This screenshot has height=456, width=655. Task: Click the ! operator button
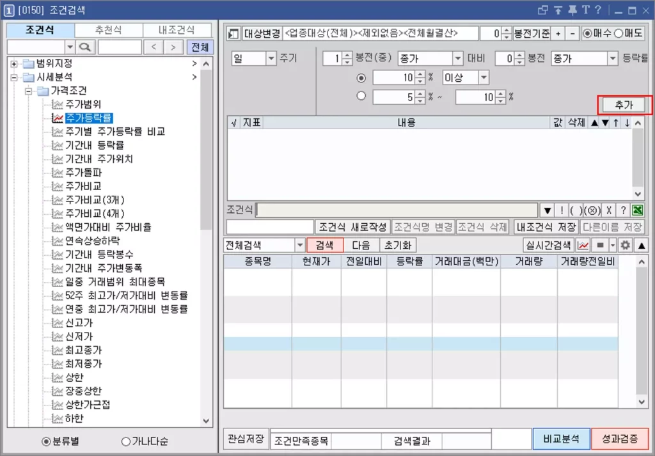562,210
